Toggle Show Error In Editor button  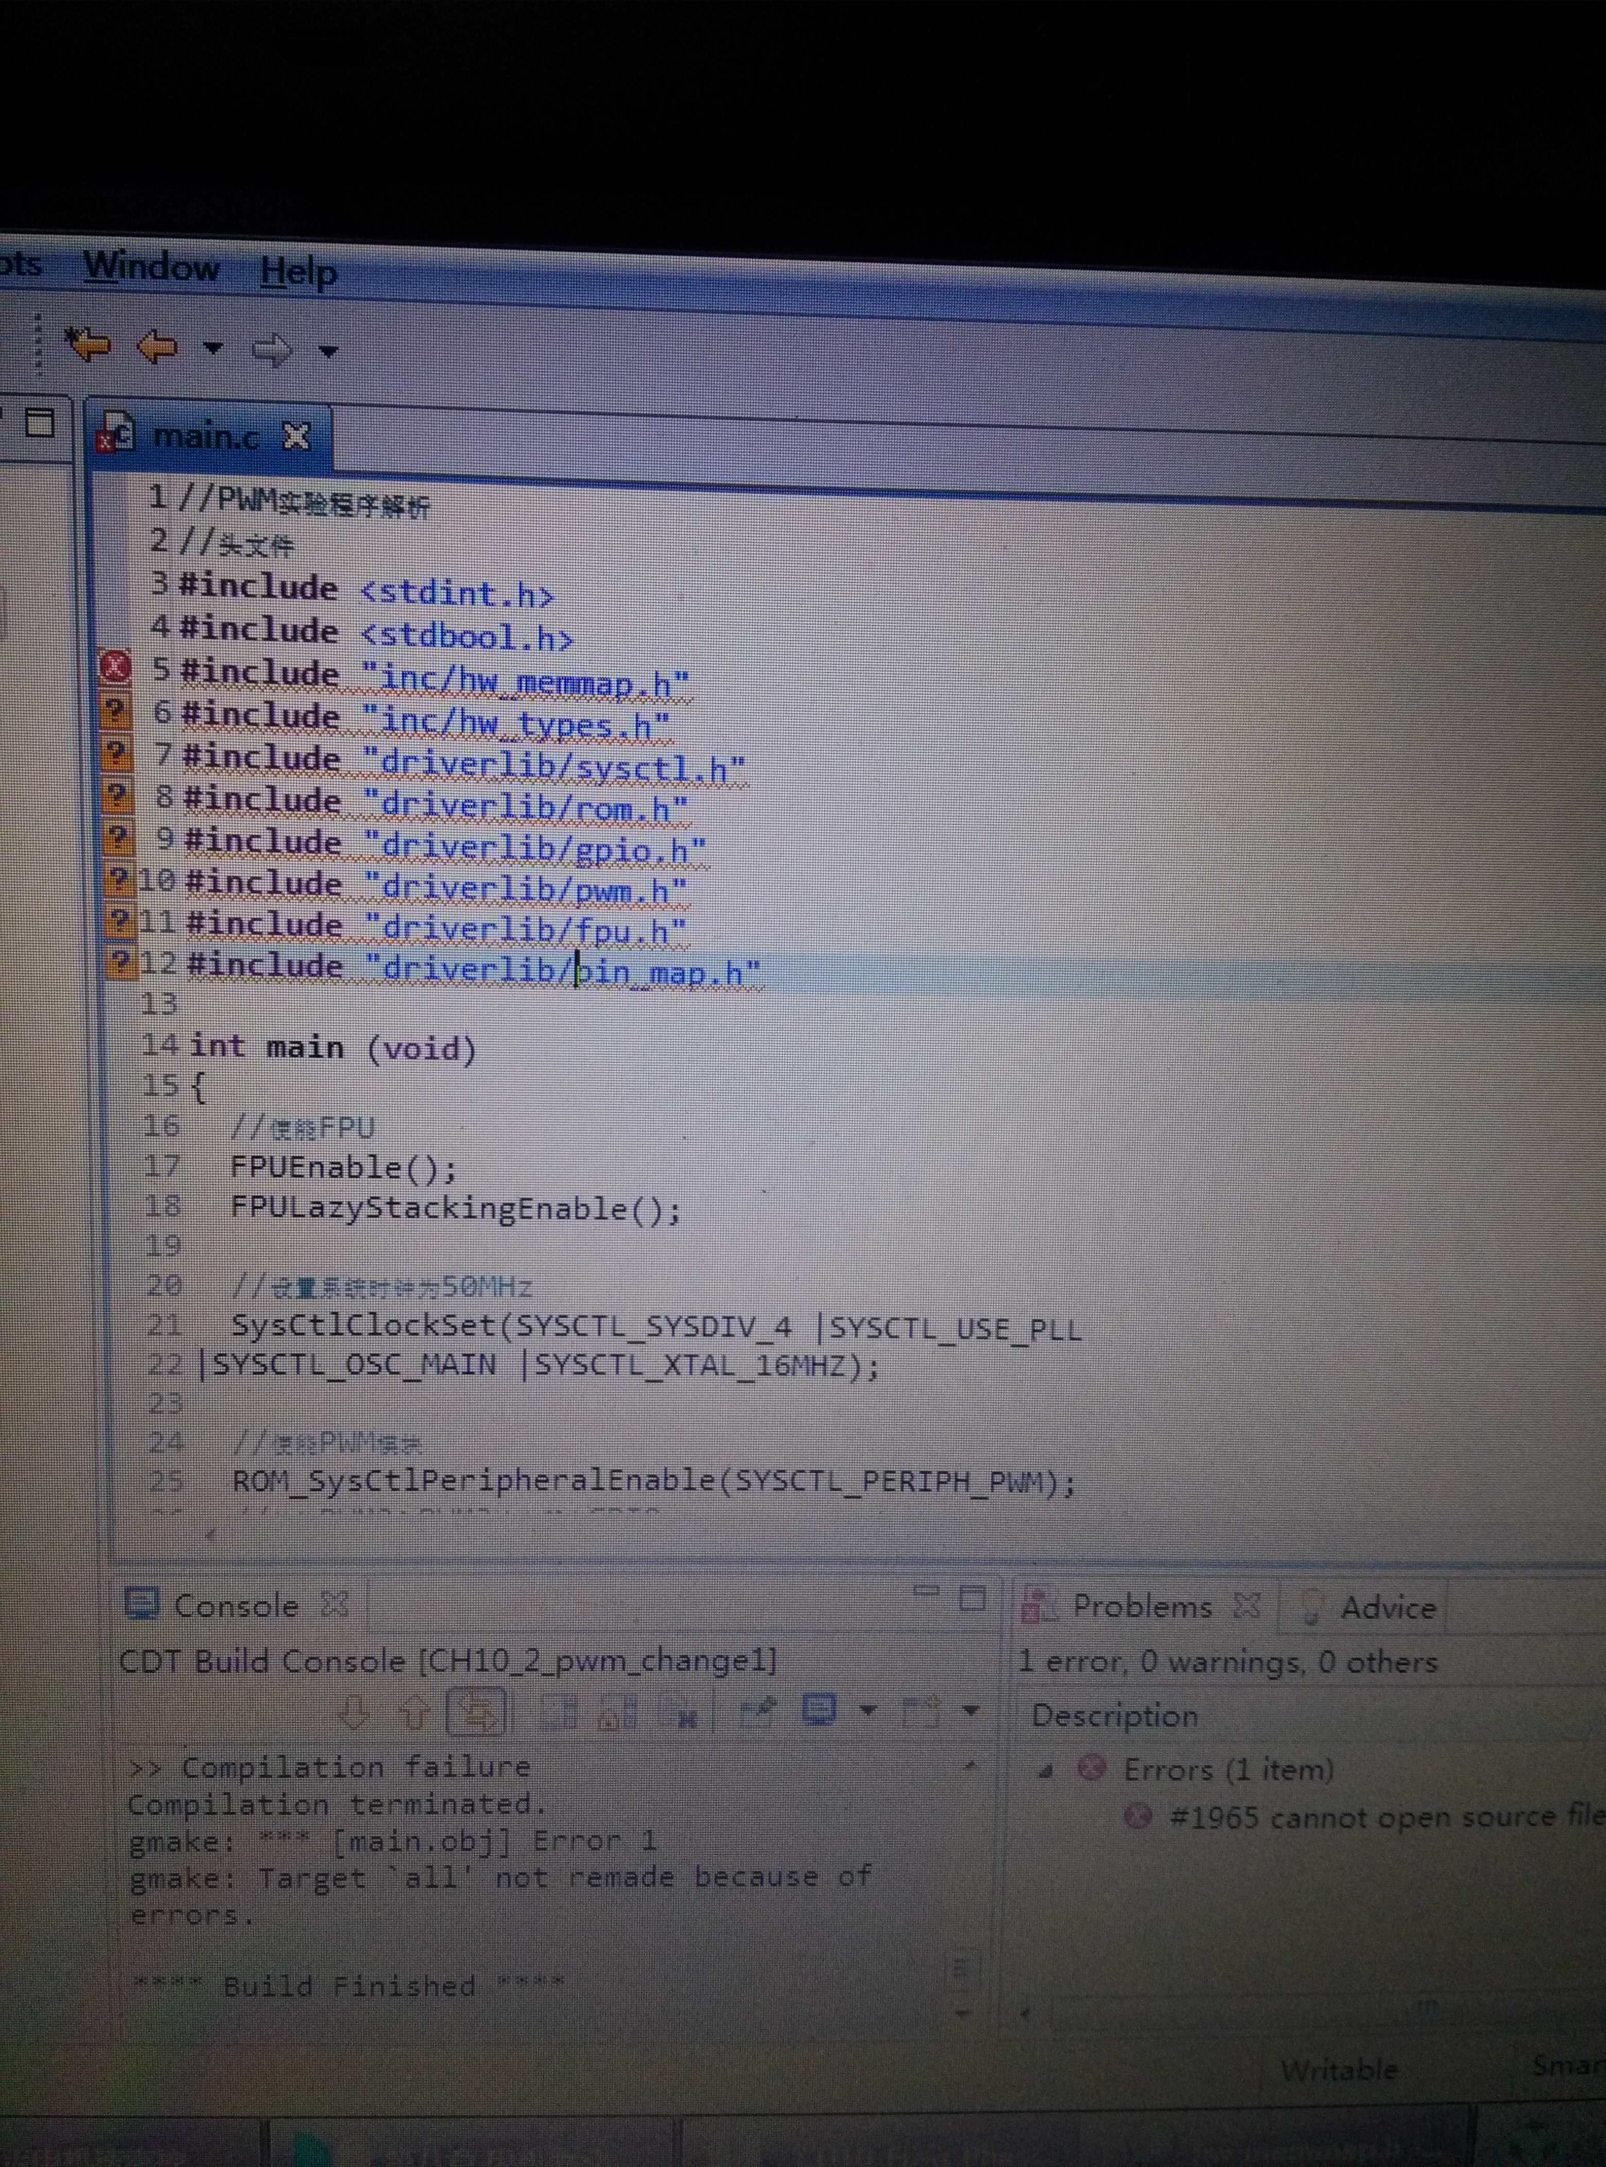476,1713
